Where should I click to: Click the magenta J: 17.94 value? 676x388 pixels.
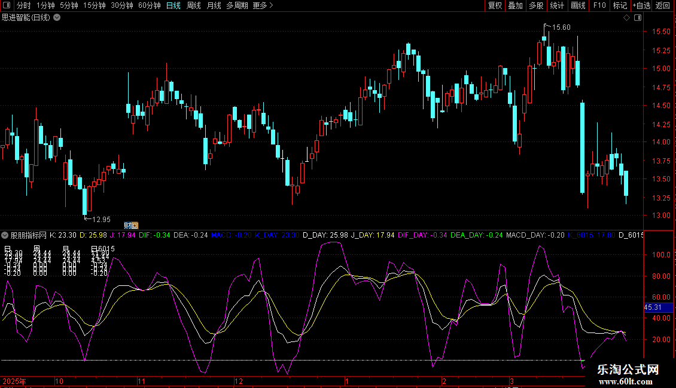[x=123, y=235]
